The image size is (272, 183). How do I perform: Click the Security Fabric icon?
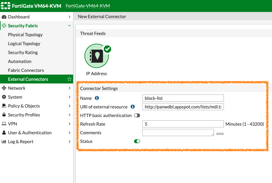pyautogui.click(x=4, y=26)
